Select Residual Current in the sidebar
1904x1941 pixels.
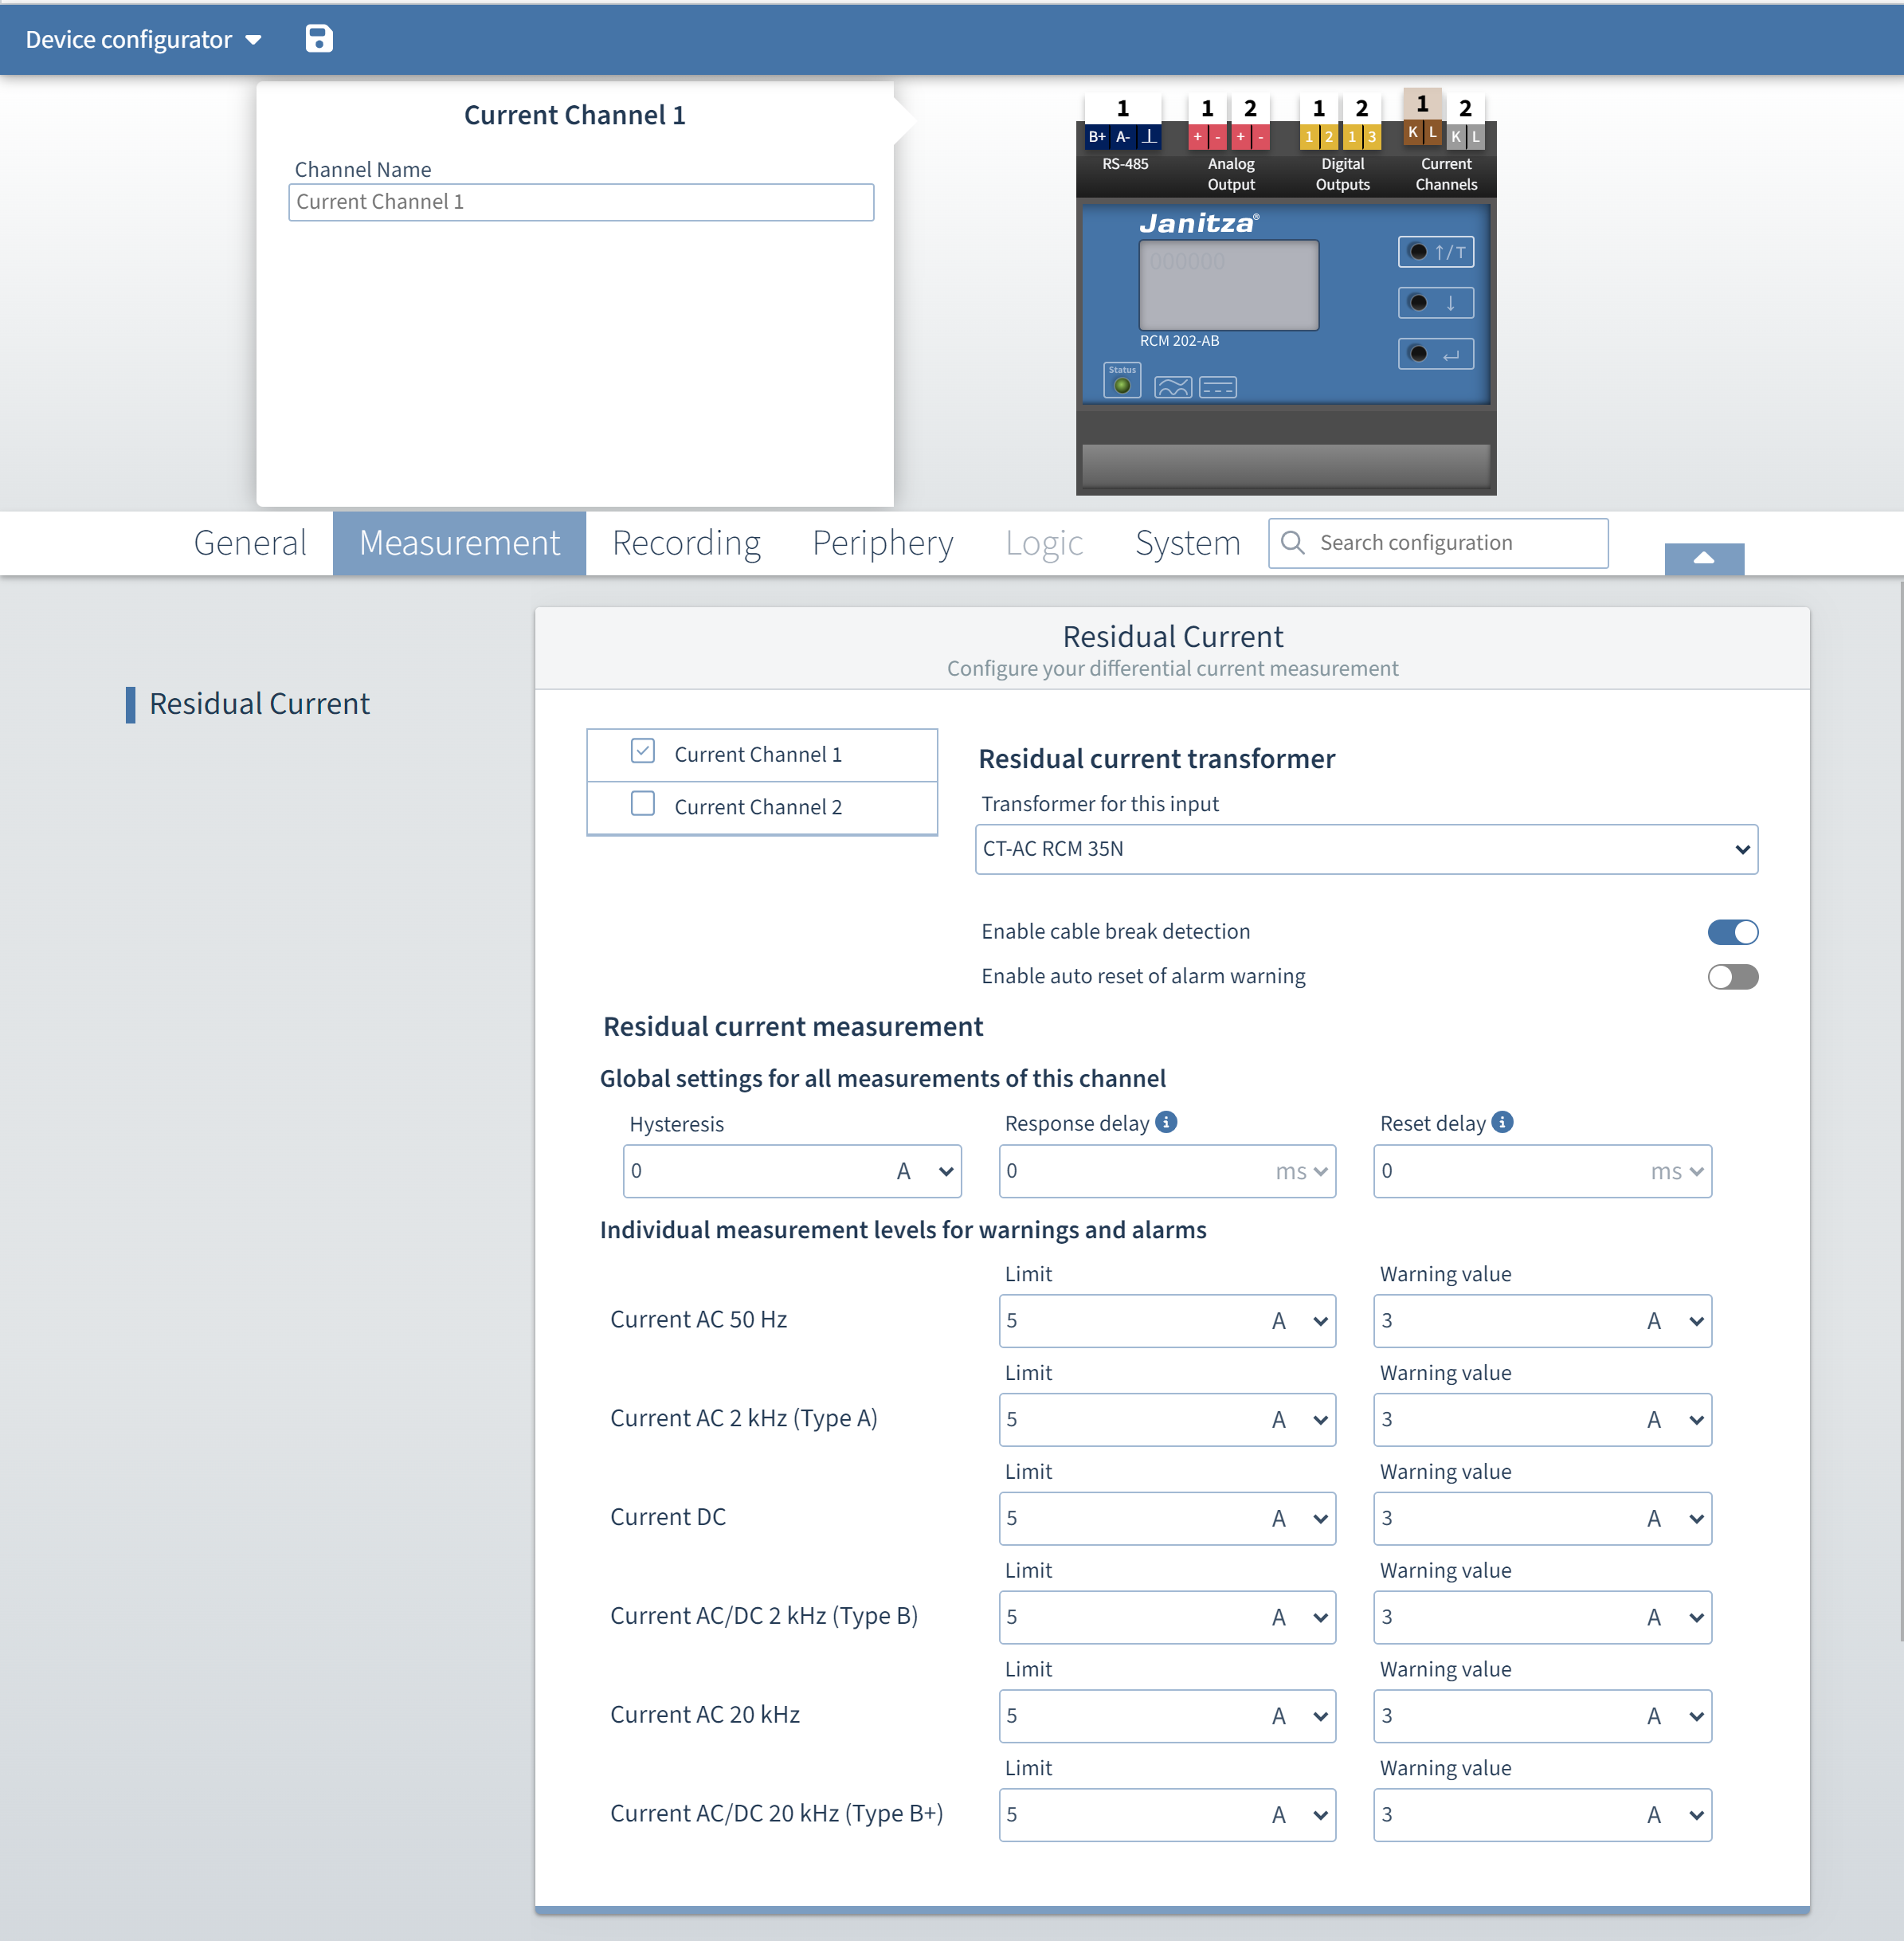point(259,703)
